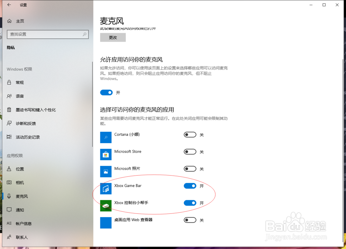Click the 更改 button

pos(113,37)
